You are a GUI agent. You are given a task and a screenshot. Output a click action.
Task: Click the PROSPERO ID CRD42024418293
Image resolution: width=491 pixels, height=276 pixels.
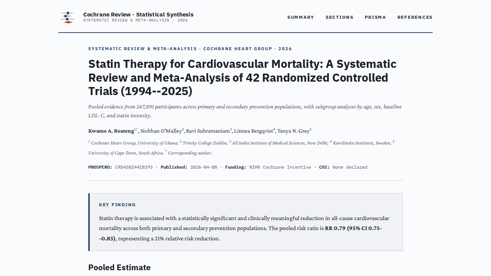pyautogui.click(x=134, y=167)
